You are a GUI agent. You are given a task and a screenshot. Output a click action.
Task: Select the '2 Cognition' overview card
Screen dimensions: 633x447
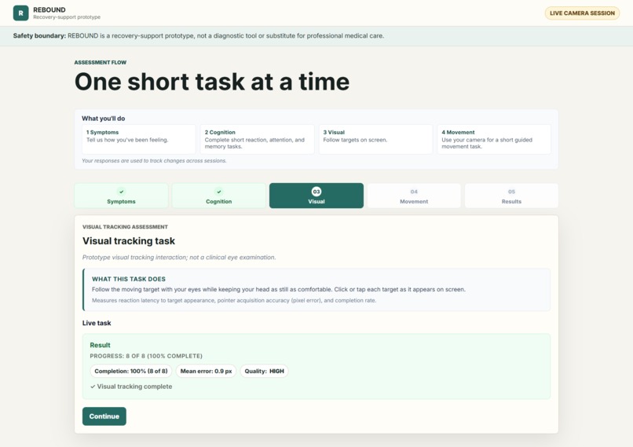point(257,139)
